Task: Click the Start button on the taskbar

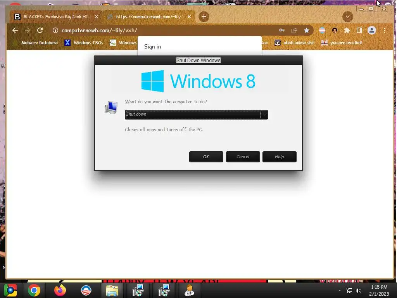Action: (10, 290)
